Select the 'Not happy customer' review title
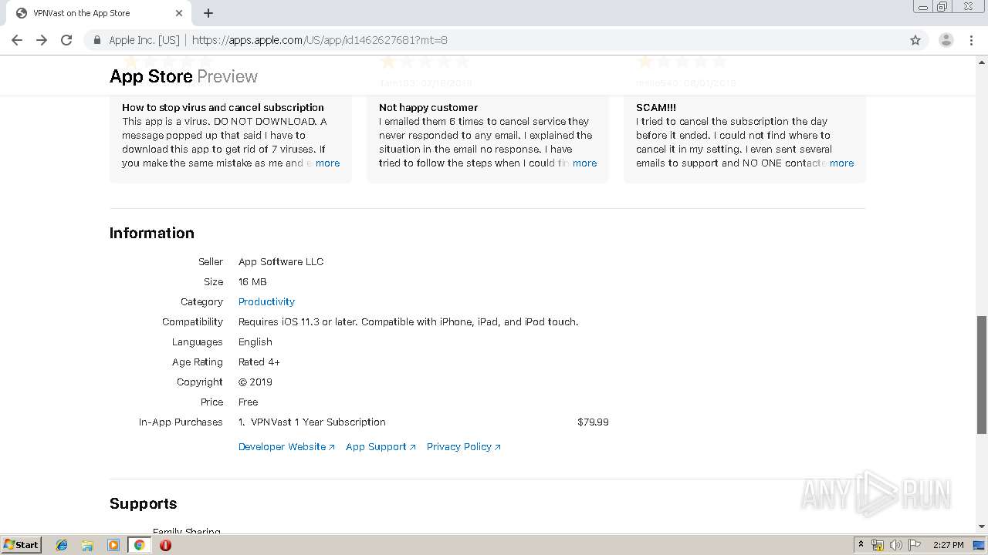Image resolution: width=988 pixels, height=555 pixels. 428,107
